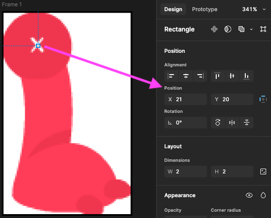Image resolution: width=271 pixels, height=218 pixels.
Task: Open the 341% zoom dropdown
Action: click(x=254, y=9)
